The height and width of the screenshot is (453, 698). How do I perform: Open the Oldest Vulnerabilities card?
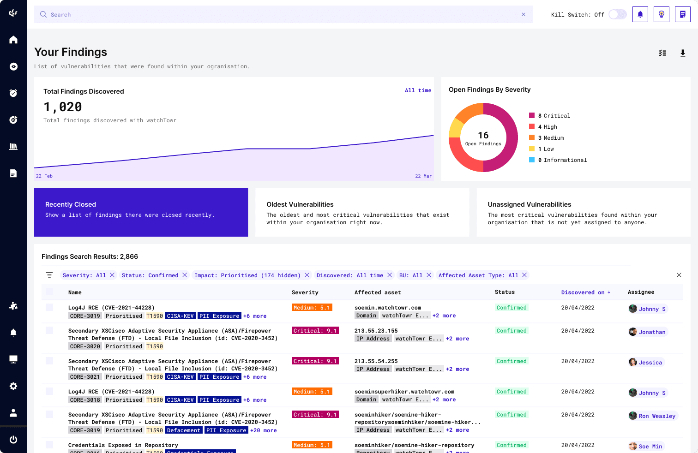click(x=362, y=212)
